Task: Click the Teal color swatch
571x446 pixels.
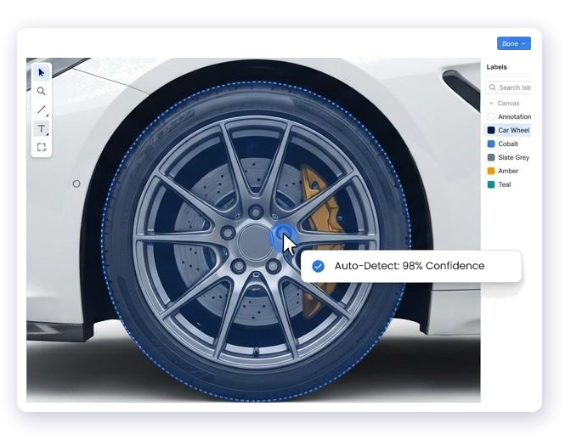Action: tap(491, 184)
